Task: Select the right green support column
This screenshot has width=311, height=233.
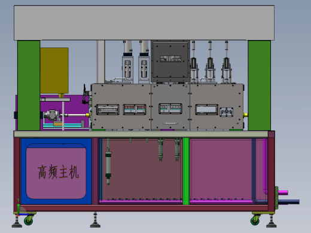Action: (x=259, y=85)
